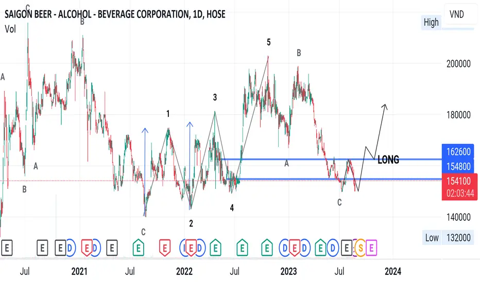Open red E earnings marker just after 2022
Viewport: 480px width, 283px height.
pos(191,247)
